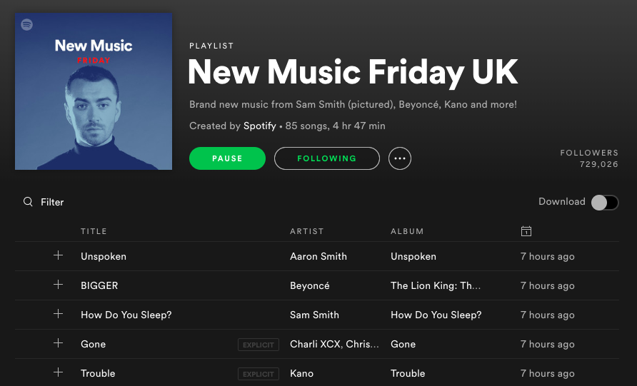
Task: Add BIGGER to library with plus icon
Action: point(58,285)
